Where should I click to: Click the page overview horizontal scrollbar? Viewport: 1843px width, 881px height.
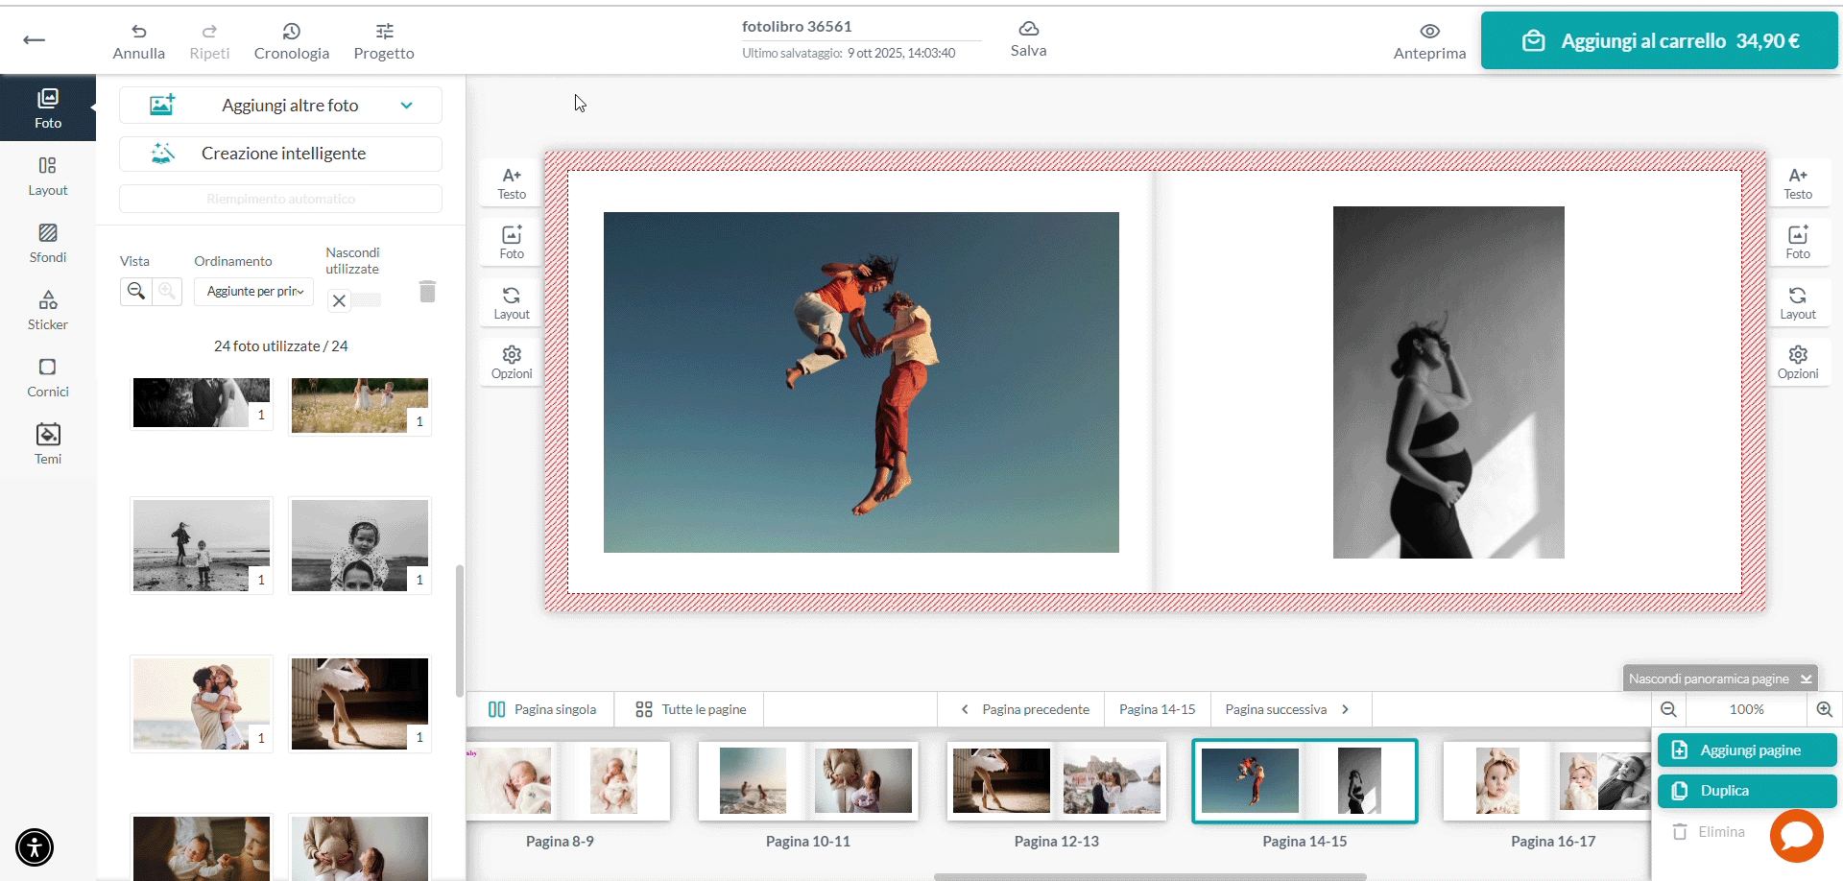click(x=1150, y=877)
